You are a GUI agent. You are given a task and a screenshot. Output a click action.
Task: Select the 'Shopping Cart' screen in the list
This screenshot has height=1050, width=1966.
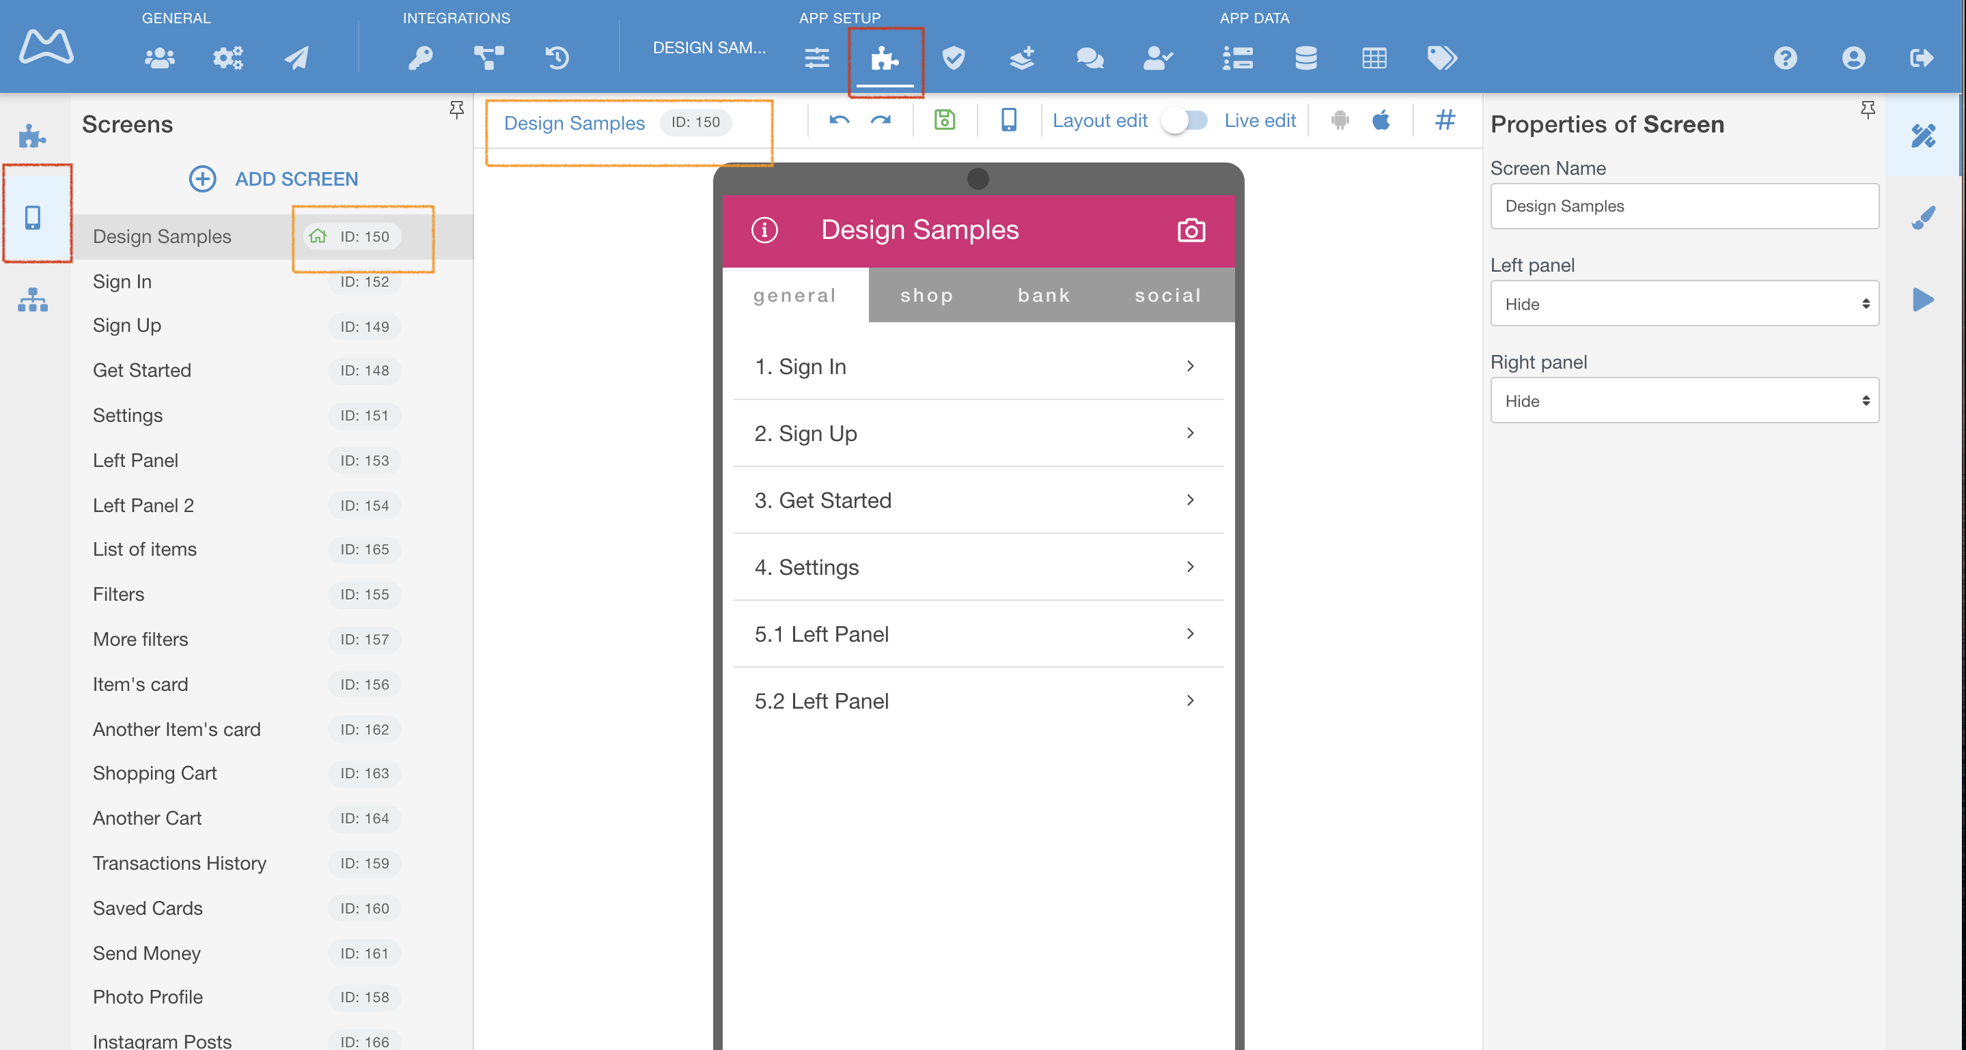(x=272, y=774)
